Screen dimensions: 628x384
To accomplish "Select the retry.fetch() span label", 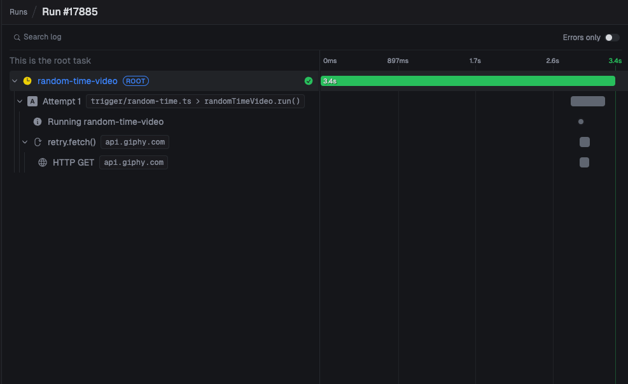I will click(72, 142).
